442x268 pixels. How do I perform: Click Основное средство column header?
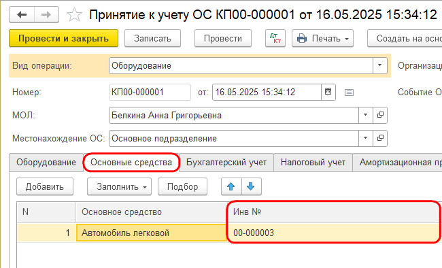coord(152,212)
